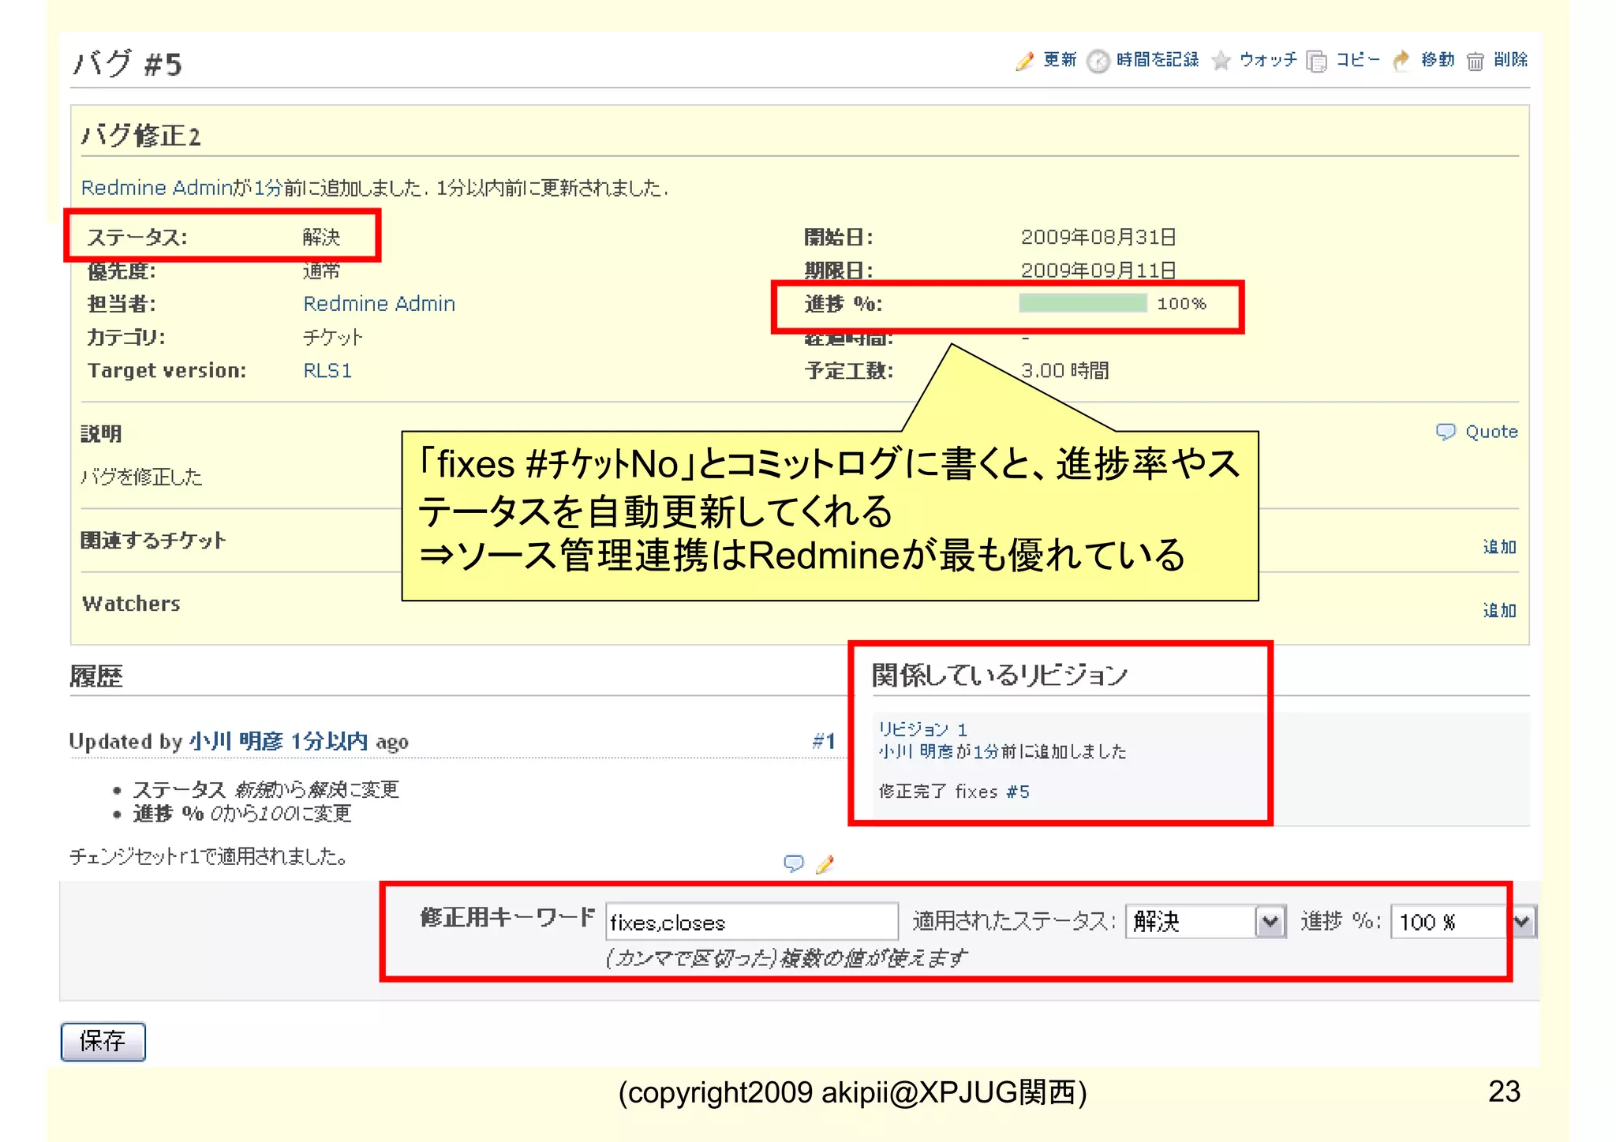Click the due date 2009年09月11日
Image resolution: width=1616 pixels, height=1142 pixels.
pos(1098,271)
